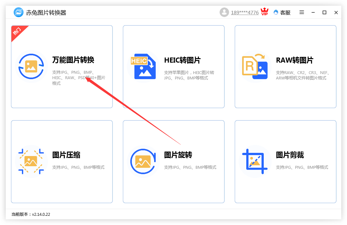The height and width of the screenshot is (225, 347).
Task: Click the 图片剪裁 crop icon
Action: [255, 161]
